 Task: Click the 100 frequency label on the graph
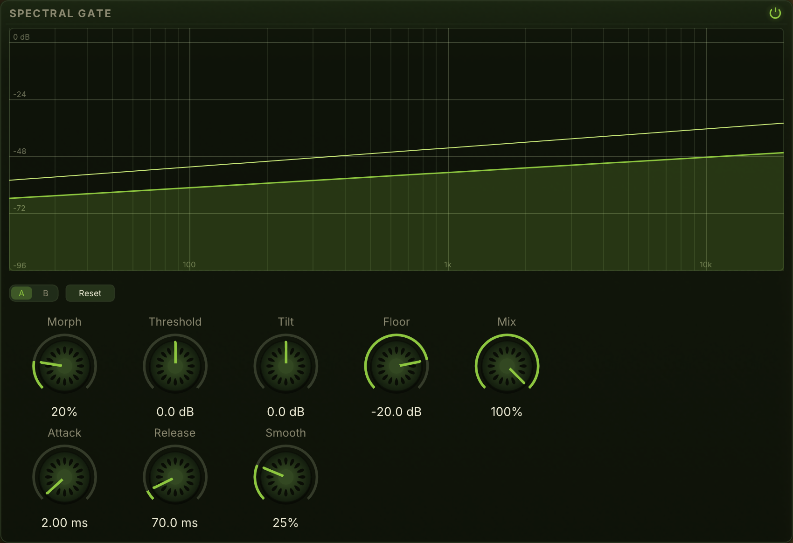(189, 265)
